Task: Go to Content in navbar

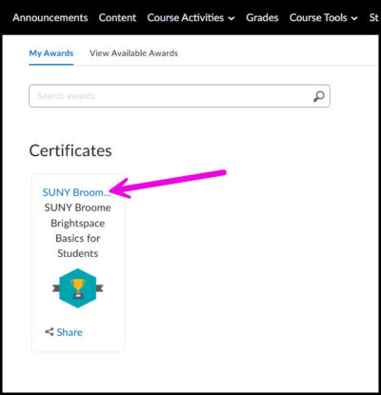Action: [x=117, y=18]
